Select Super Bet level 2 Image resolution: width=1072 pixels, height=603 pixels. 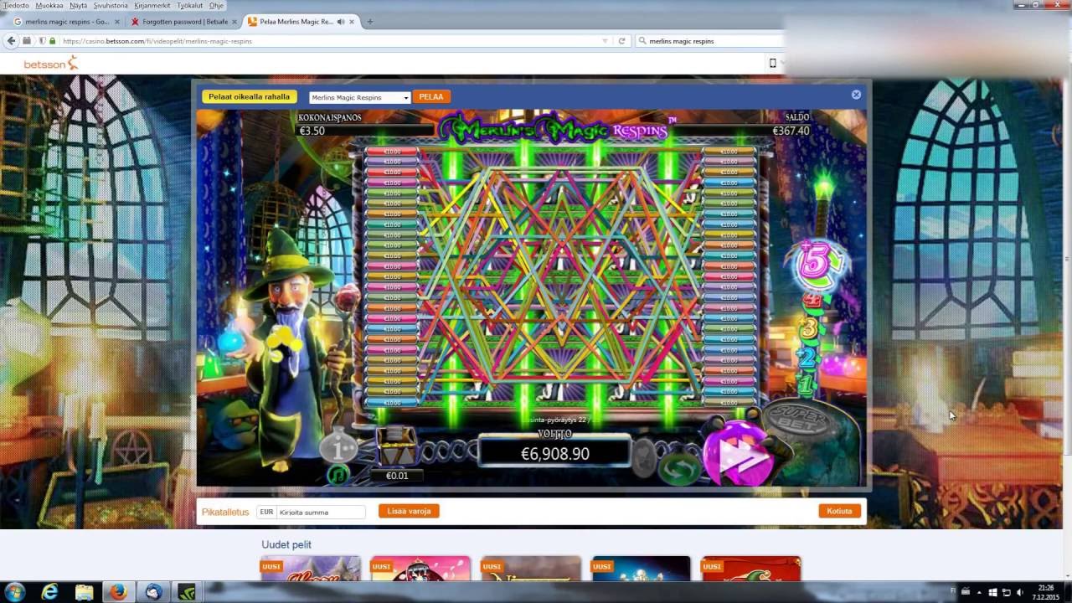(x=807, y=358)
